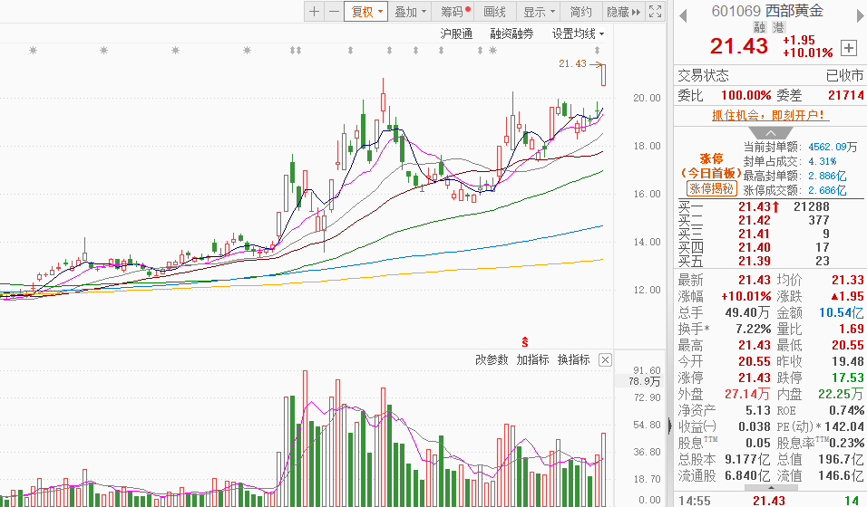Click the zoom-out minus button on chart toolbar
The height and width of the screenshot is (507, 867).
334,12
